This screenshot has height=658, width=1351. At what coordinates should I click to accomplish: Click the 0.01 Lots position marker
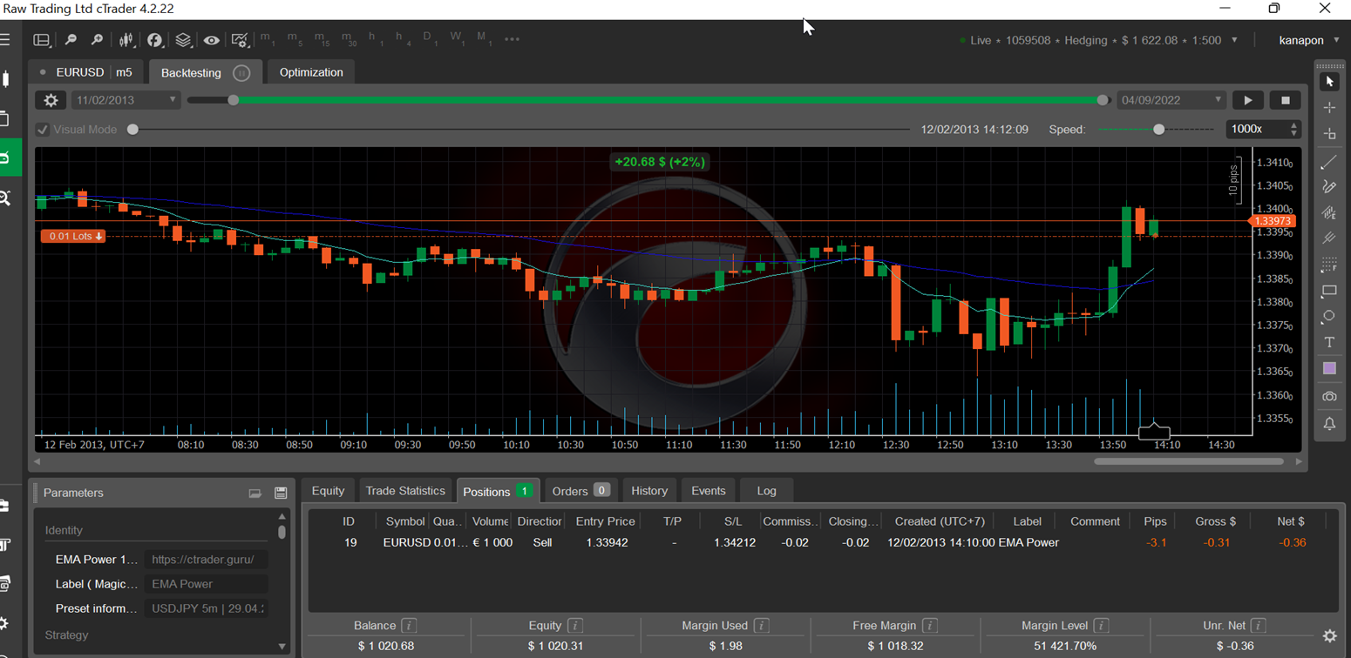(73, 236)
